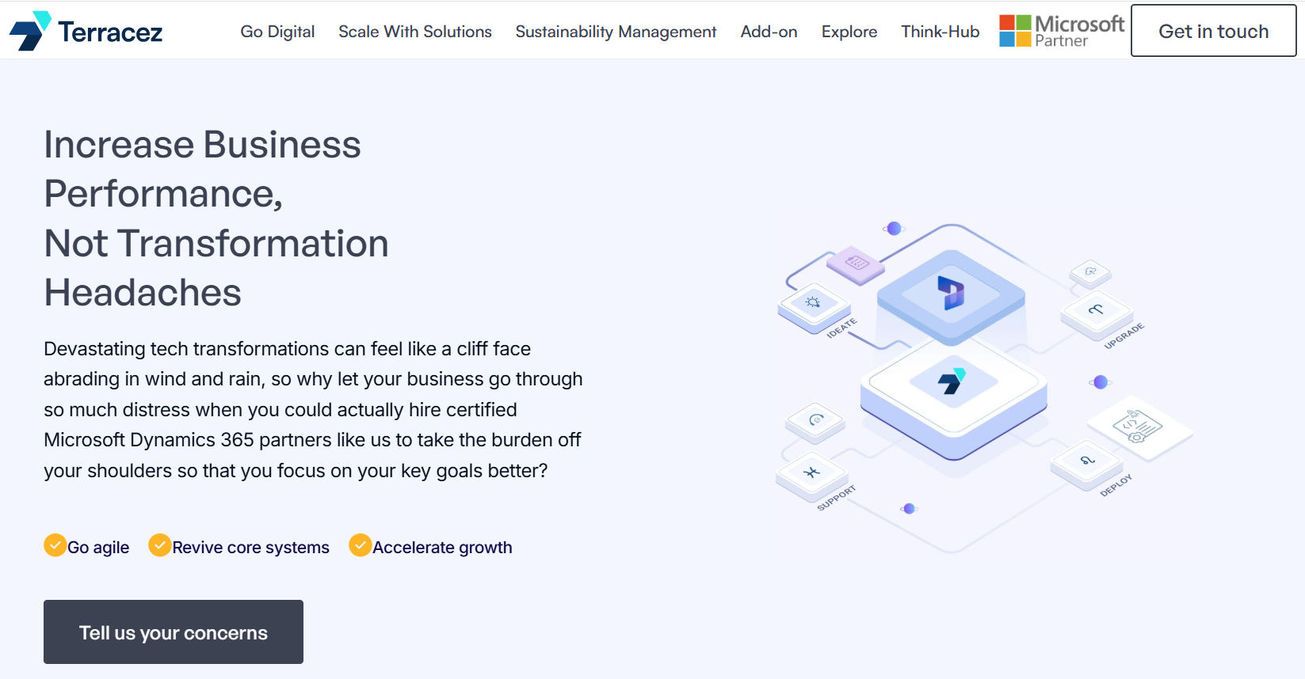Click the checkmark beside Accelerate growth
The height and width of the screenshot is (679, 1305).
(x=361, y=545)
